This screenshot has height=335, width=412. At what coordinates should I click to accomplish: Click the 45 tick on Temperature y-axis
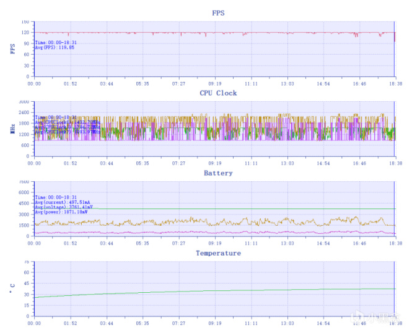(x=26, y=284)
